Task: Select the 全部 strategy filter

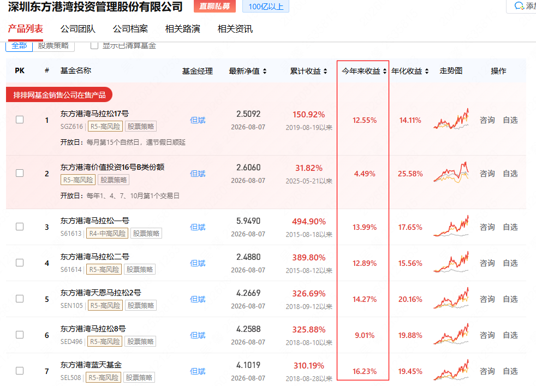Action: [x=19, y=46]
